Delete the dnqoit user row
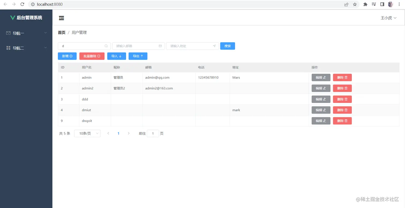The width and height of the screenshot is (405, 208). 342,121
